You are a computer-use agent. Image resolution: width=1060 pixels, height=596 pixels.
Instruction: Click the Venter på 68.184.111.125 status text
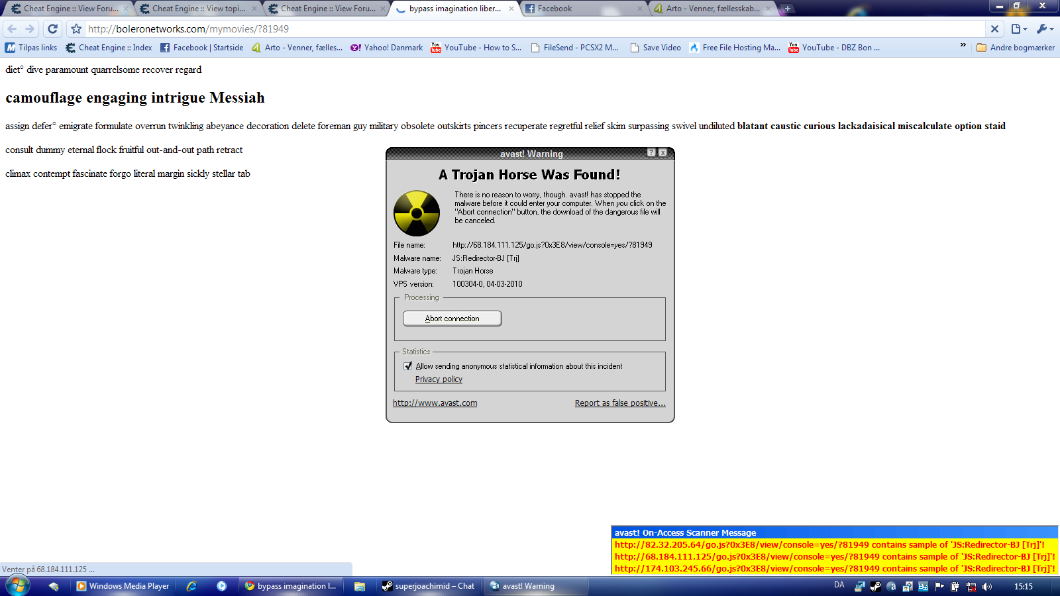tap(48, 570)
